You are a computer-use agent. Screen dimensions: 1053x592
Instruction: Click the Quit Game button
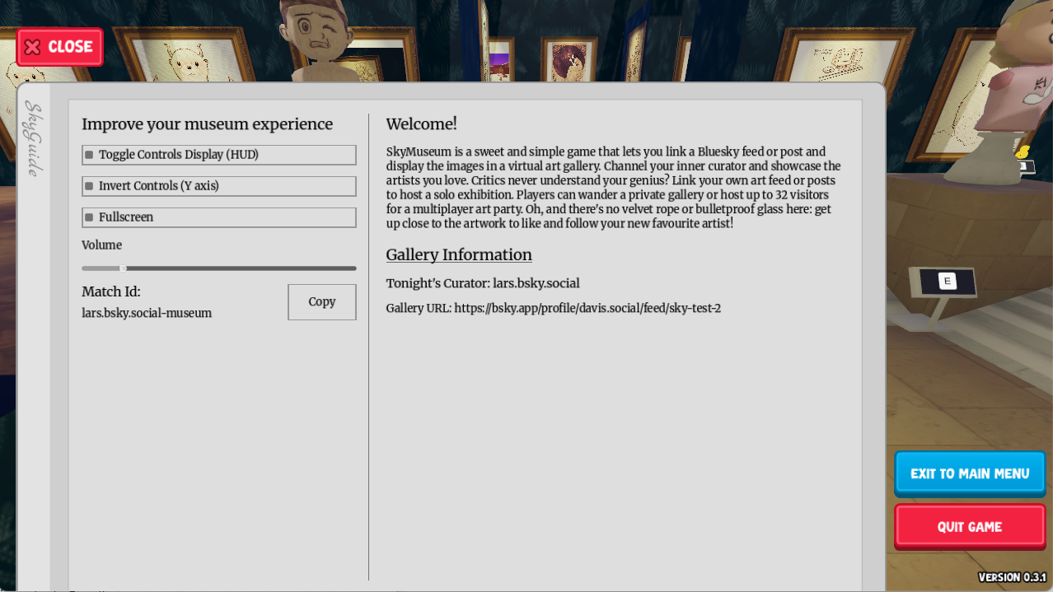(x=970, y=526)
